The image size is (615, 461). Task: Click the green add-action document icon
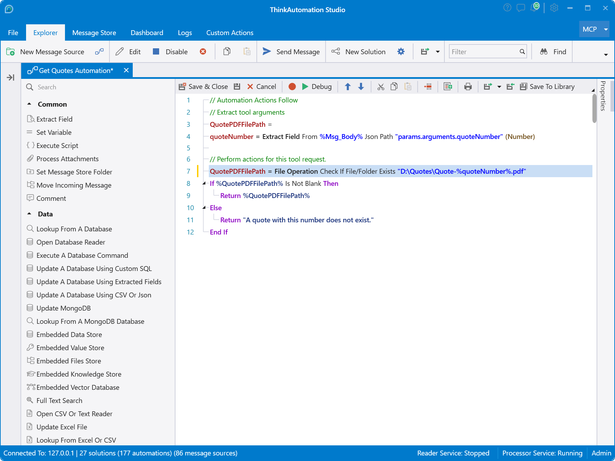[448, 87]
